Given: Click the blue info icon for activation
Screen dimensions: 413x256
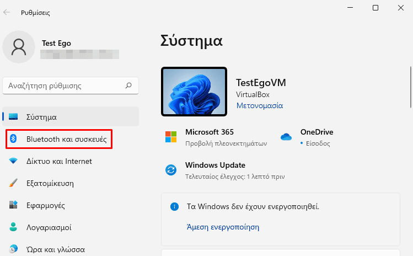Looking at the screenshot, I should point(174,206).
